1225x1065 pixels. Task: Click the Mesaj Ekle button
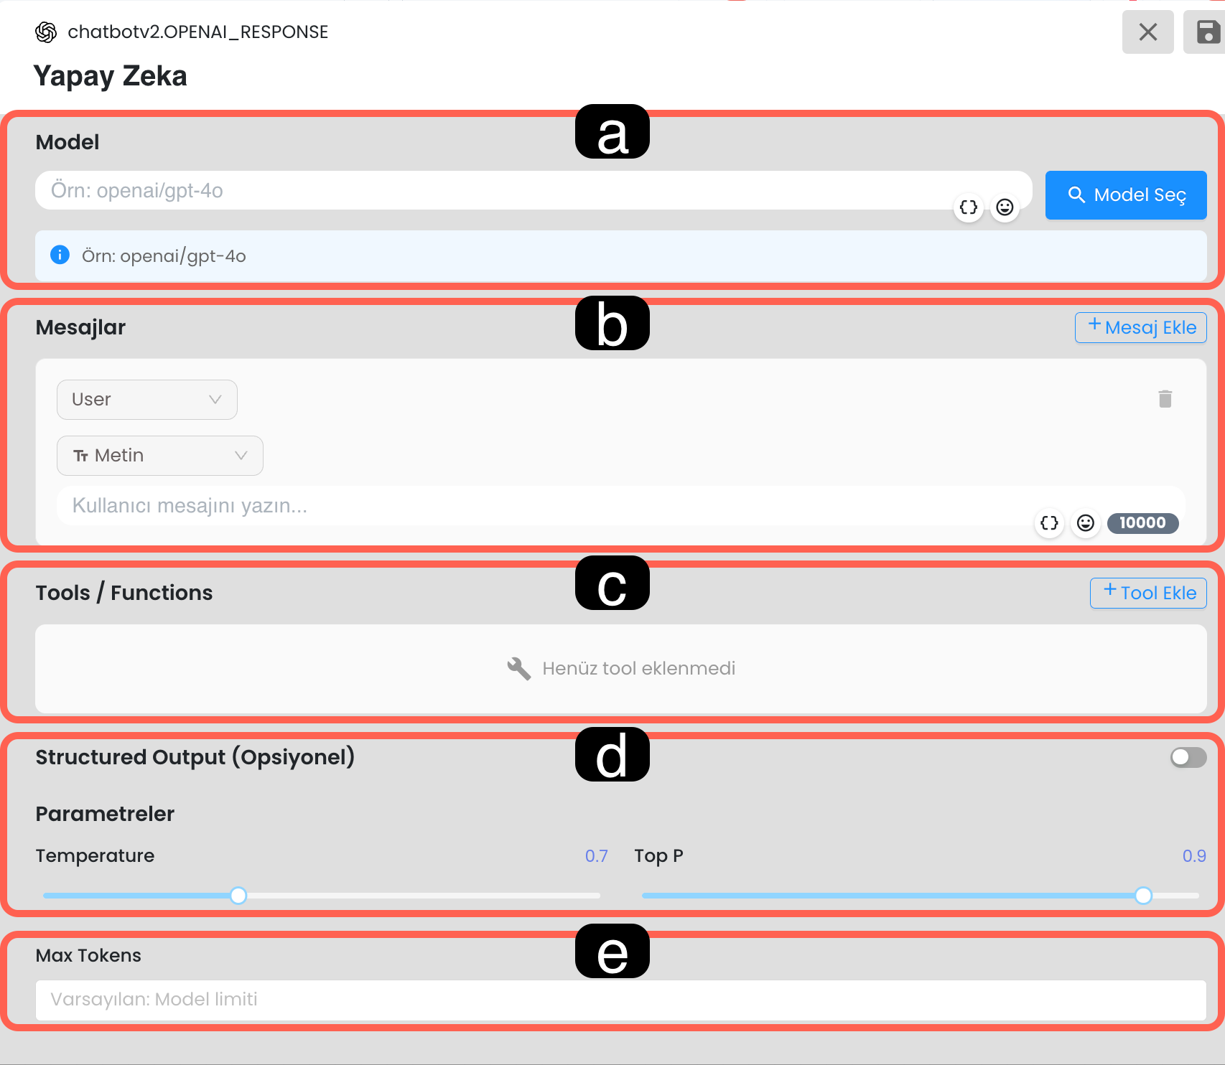(1140, 328)
